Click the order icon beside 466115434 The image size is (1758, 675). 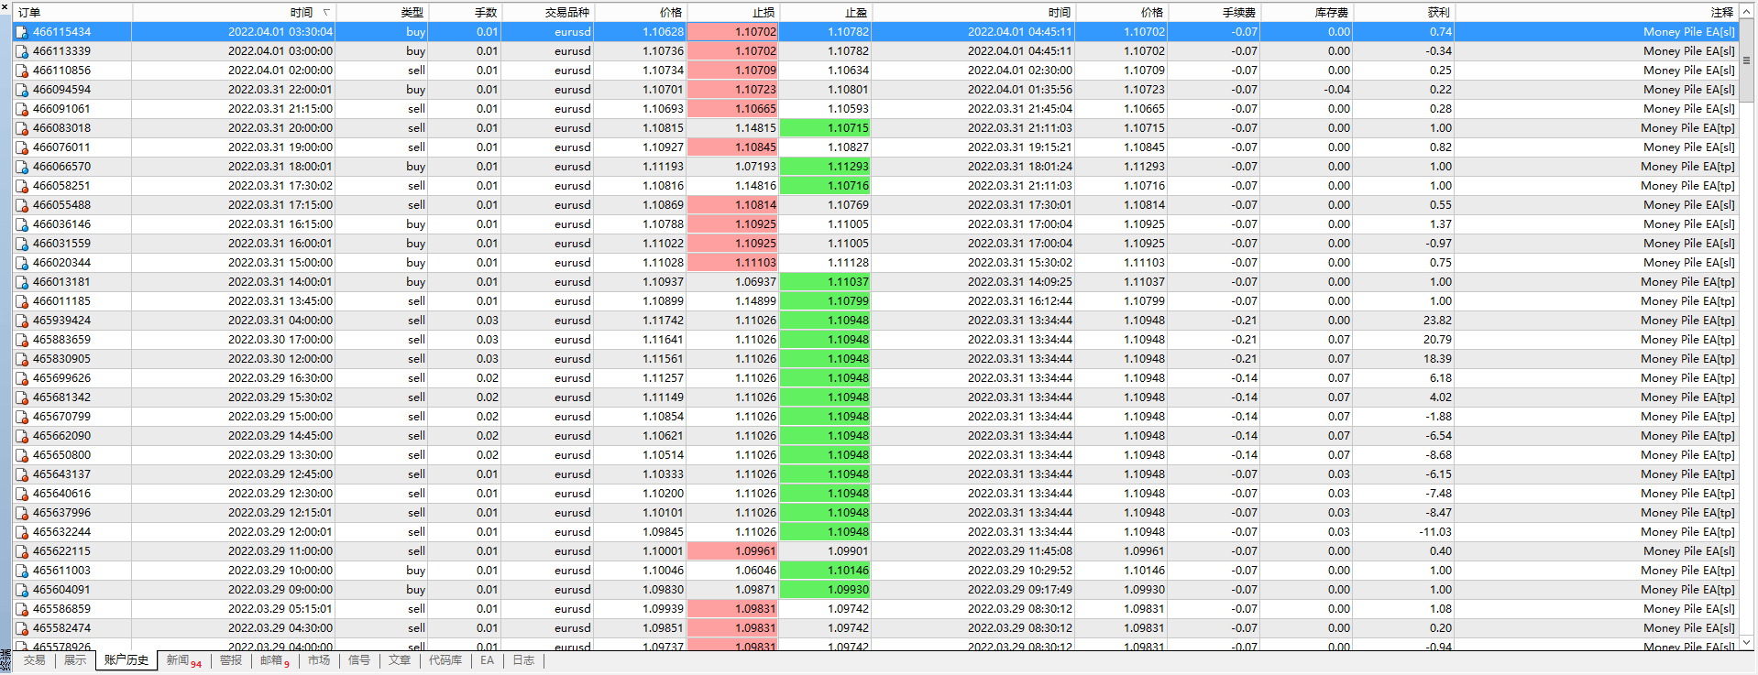22,32
